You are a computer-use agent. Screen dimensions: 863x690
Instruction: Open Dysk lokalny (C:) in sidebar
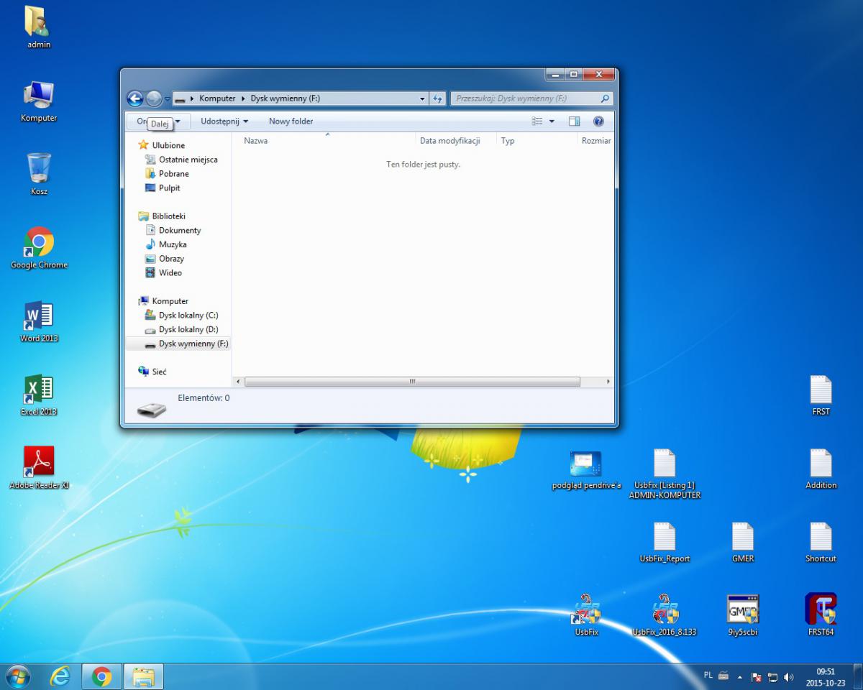point(188,316)
